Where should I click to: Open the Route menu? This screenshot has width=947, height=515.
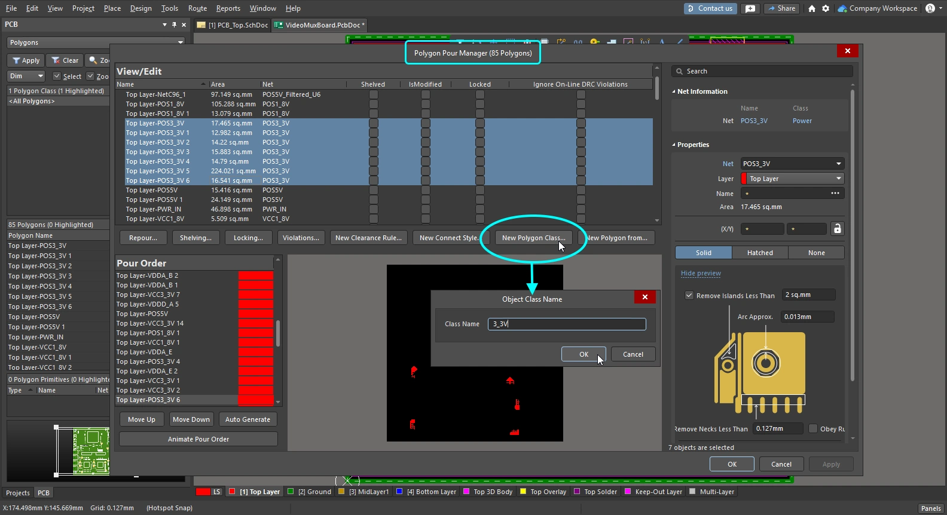(197, 8)
